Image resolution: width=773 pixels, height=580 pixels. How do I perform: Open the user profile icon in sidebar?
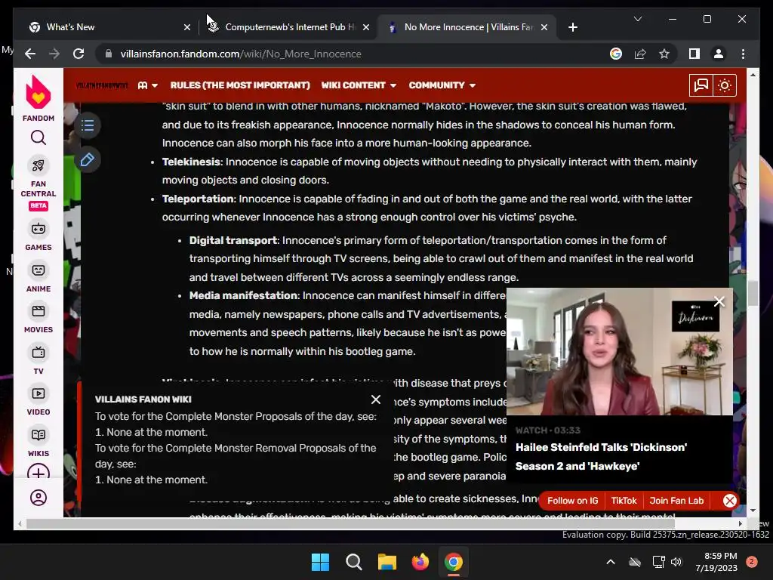point(38,498)
